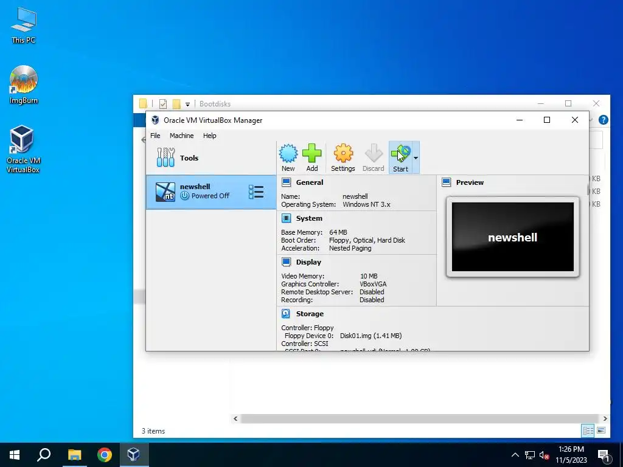The width and height of the screenshot is (623, 467).
Task: Click the ImgBurn desktop shortcut
Action: [24, 85]
